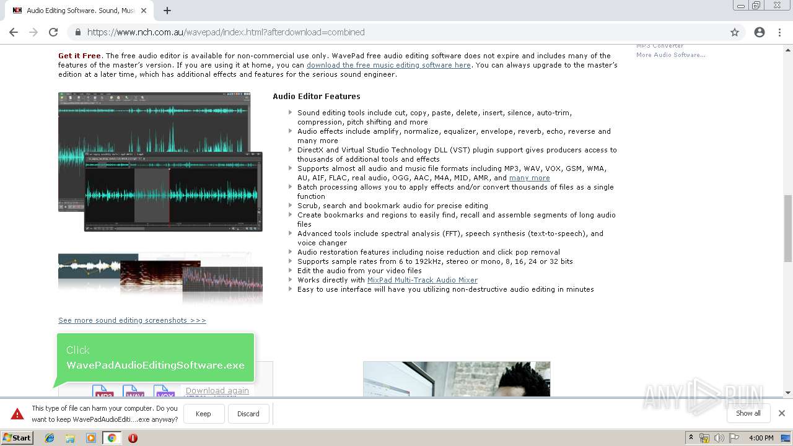View the site security padlock info
793x446 pixels.
click(78, 32)
